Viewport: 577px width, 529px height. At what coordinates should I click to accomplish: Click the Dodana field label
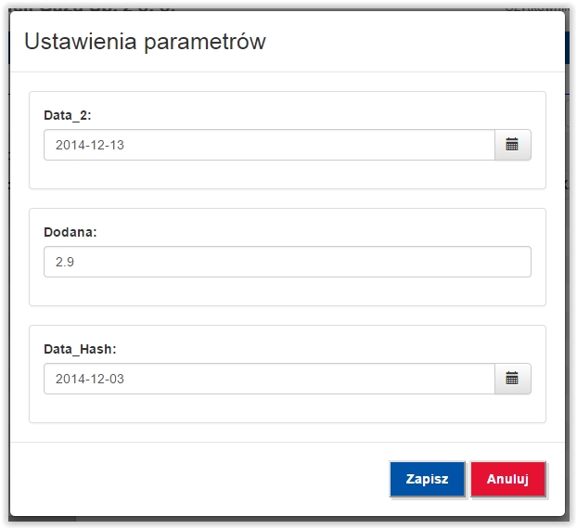coord(71,232)
